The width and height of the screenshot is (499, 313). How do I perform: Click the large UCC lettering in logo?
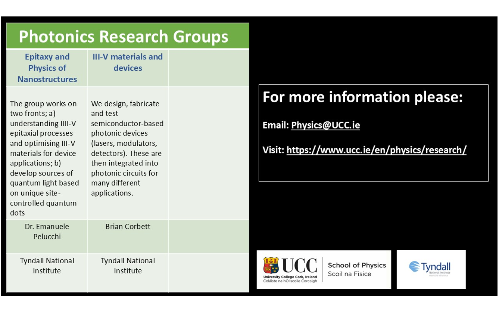tap(299, 266)
